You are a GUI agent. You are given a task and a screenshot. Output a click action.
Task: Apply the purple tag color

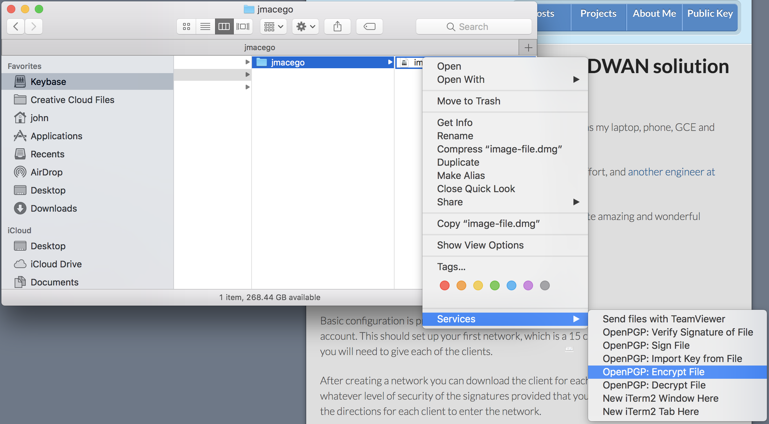pyautogui.click(x=528, y=285)
